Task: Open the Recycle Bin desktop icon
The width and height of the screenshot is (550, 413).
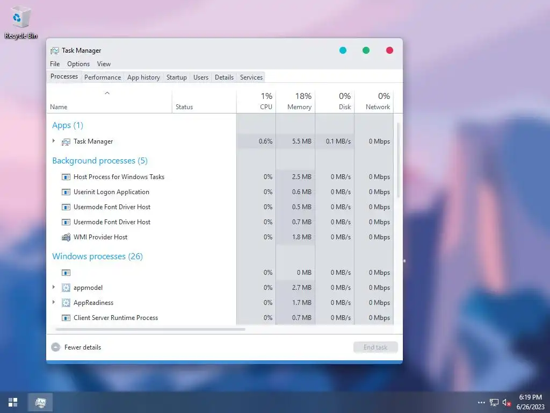Action: 21,22
